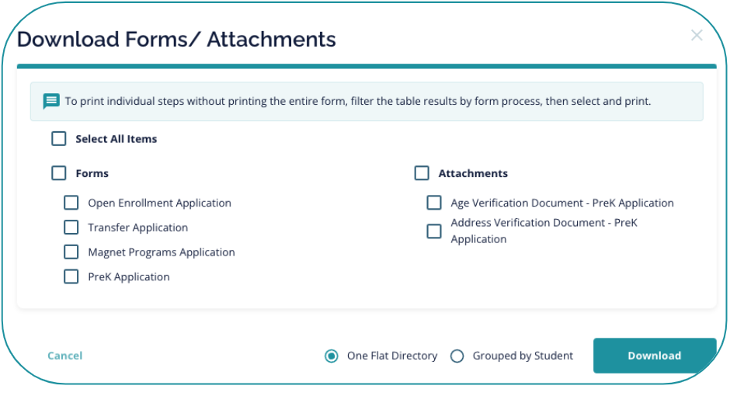Check the Select All Items checkbox
730x396 pixels.
click(x=59, y=139)
